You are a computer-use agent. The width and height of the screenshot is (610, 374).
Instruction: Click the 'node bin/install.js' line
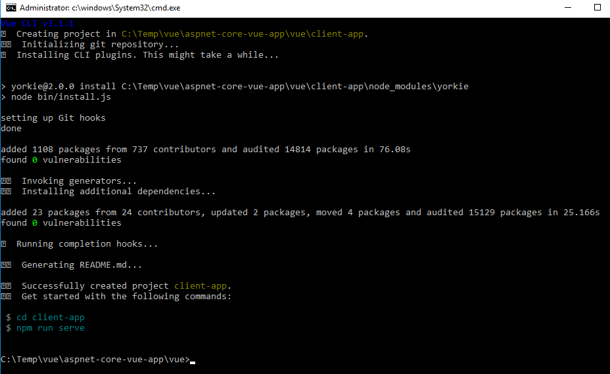[x=60, y=97]
